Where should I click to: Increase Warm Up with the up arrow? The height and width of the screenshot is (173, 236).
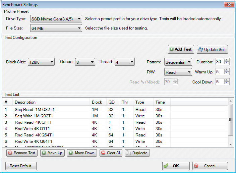[x=227, y=70]
